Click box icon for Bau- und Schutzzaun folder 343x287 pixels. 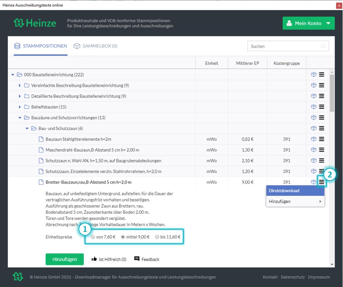pos(314,128)
